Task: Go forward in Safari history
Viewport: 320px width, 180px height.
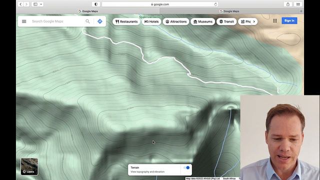Action: tap(26, 4)
